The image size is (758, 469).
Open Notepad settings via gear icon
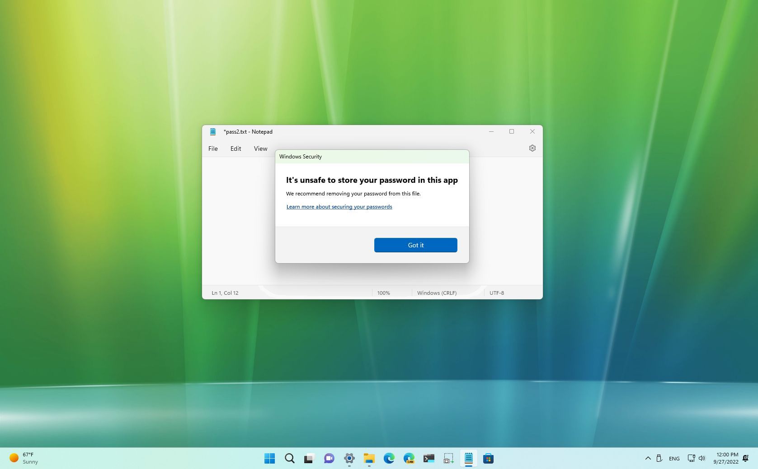[x=532, y=148]
